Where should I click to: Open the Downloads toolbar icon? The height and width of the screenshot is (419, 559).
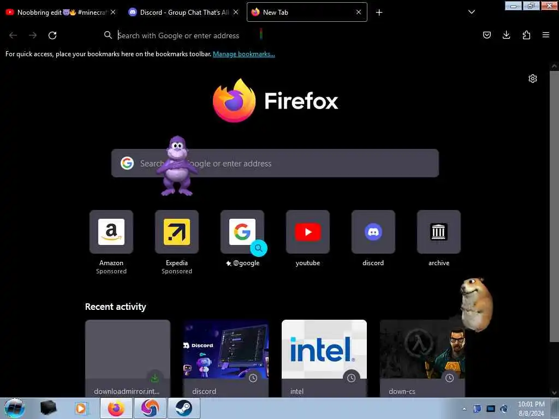click(506, 35)
